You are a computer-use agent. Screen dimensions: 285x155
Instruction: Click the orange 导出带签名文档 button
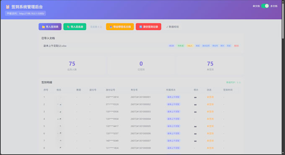pyautogui.click(x=120, y=27)
